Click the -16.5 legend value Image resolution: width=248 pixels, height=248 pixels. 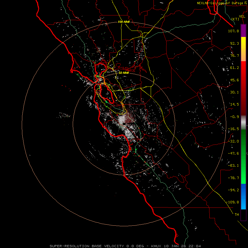(x=233, y=129)
